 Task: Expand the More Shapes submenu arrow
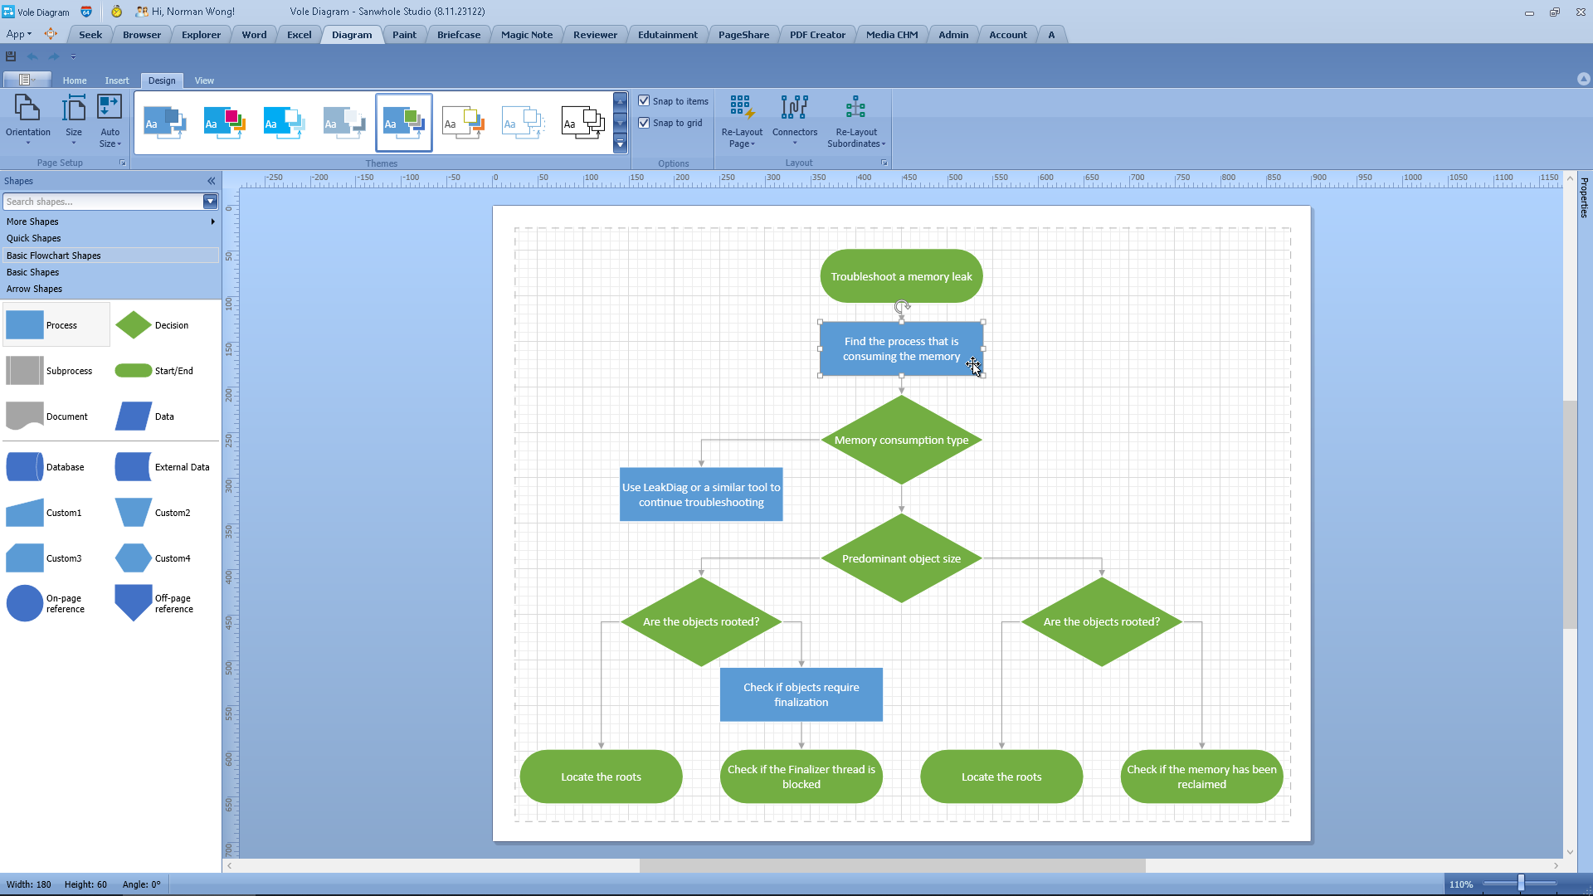click(x=212, y=222)
